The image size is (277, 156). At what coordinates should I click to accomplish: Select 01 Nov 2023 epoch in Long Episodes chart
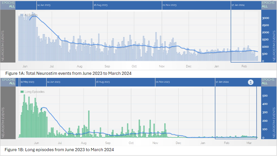tap(163, 82)
